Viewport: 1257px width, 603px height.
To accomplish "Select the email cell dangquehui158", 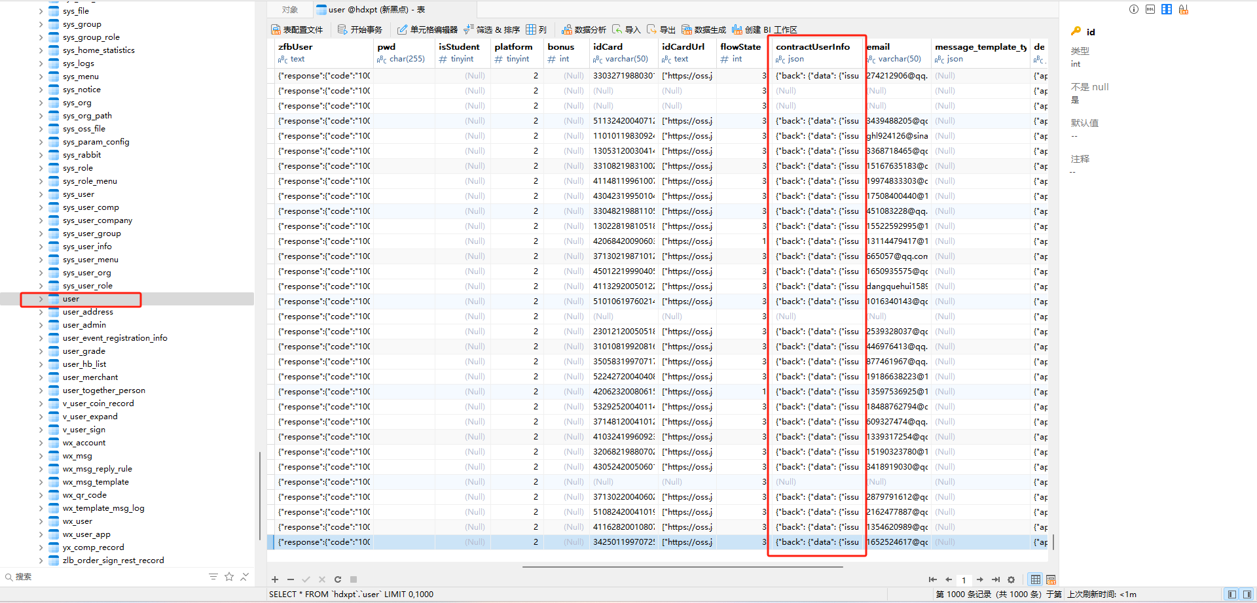I will tap(897, 286).
